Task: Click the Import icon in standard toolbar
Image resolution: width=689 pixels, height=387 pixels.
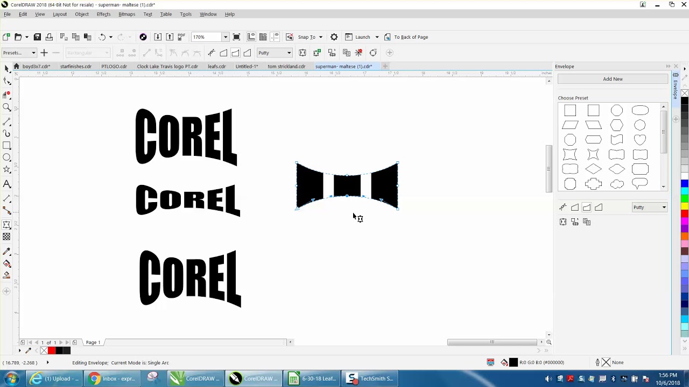Action: click(158, 37)
